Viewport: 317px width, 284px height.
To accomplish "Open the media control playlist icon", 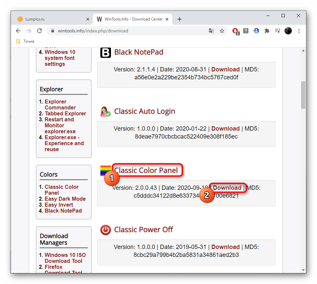I will tap(277, 31).
